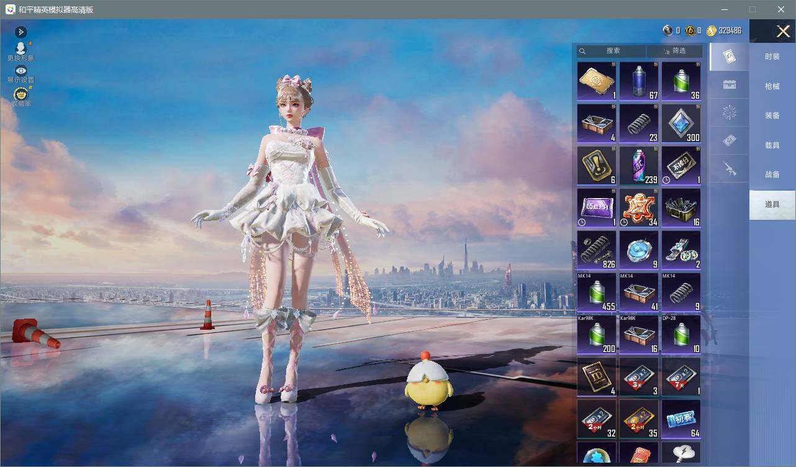Screen dimensions: 796x467
Task: Select the MK14 green paint can item 455
Action: (x=597, y=292)
